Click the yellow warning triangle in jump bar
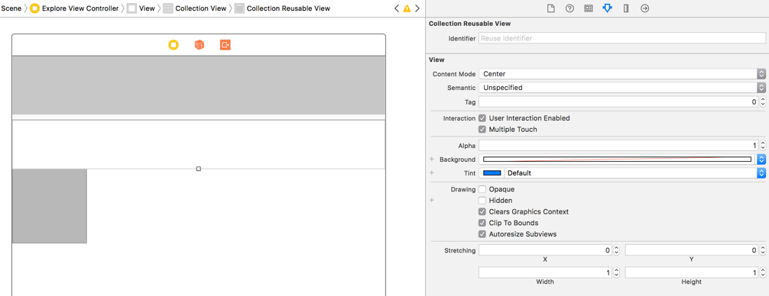This screenshot has height=296, width=769. coord(407,8)
